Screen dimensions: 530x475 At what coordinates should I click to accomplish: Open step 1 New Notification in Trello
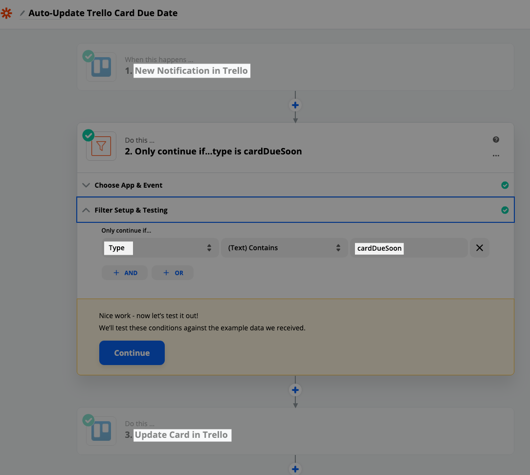tap(295, 67)
